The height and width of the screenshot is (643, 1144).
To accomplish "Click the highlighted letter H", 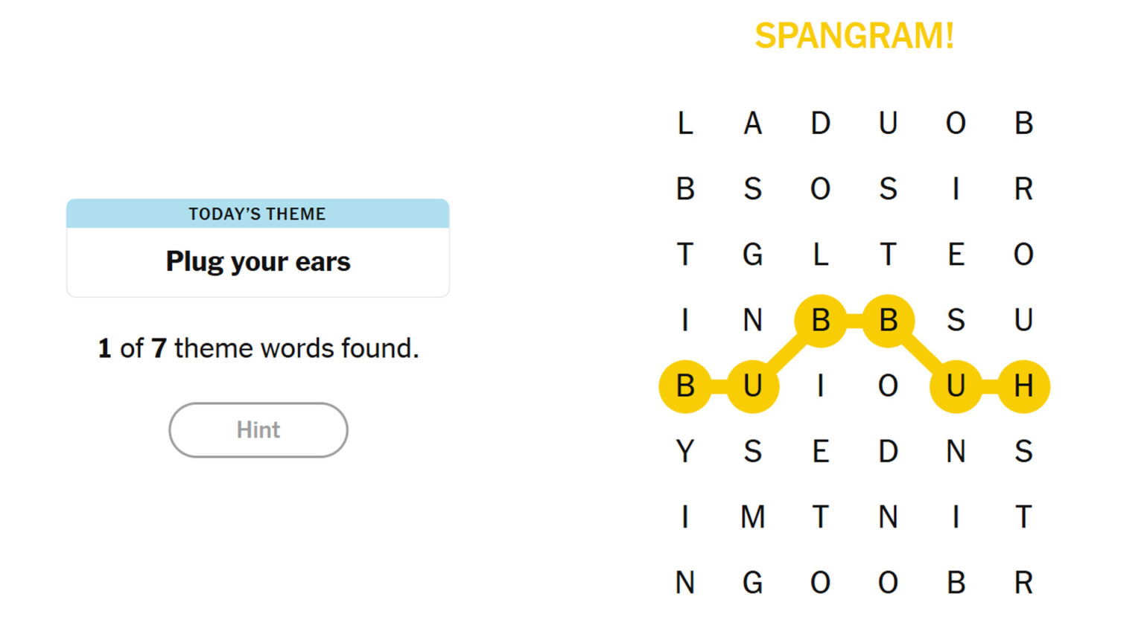I will click(1023, 386).
